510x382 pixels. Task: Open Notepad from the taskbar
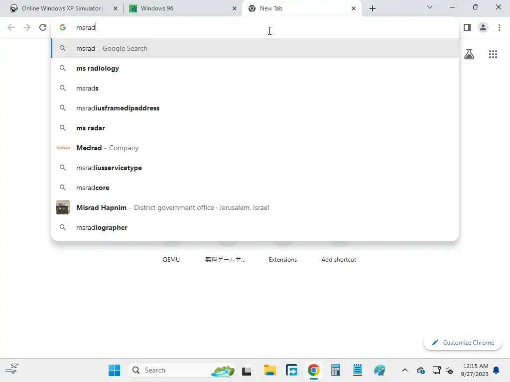pyautogui.click(x=358, y=370)
